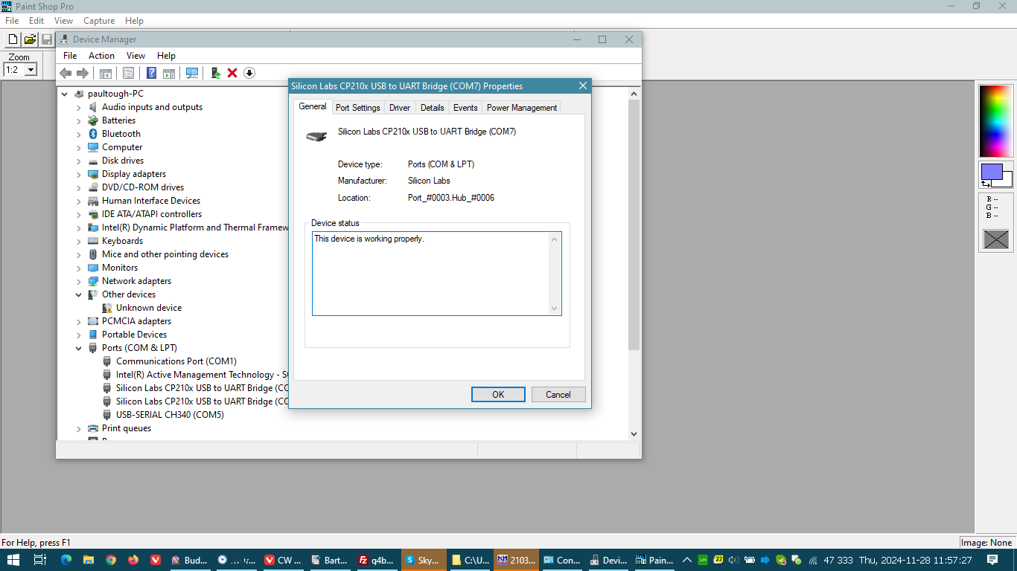This screenshot has width=1017, height=571.
Task: Select USB-SERIAL CH340 (COM5)
Action: [x=170, y=415]
